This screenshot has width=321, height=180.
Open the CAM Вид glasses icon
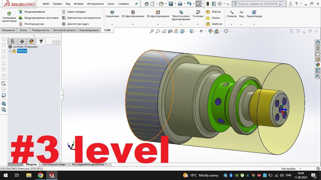point(241,12)
